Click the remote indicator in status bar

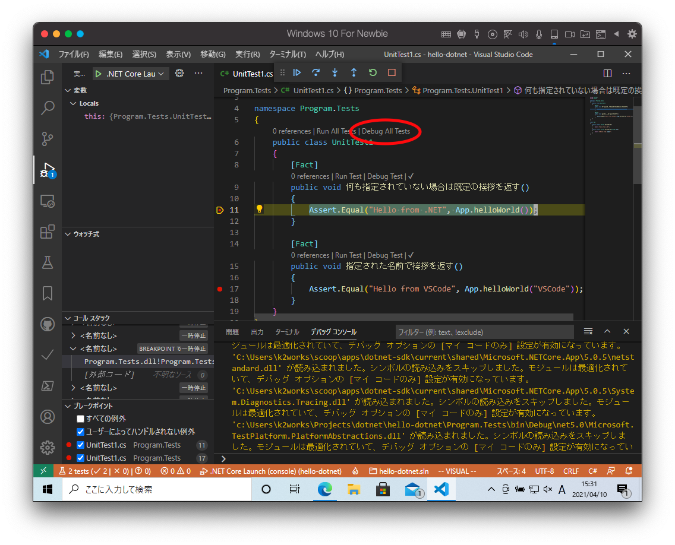[x=43, y=471]
